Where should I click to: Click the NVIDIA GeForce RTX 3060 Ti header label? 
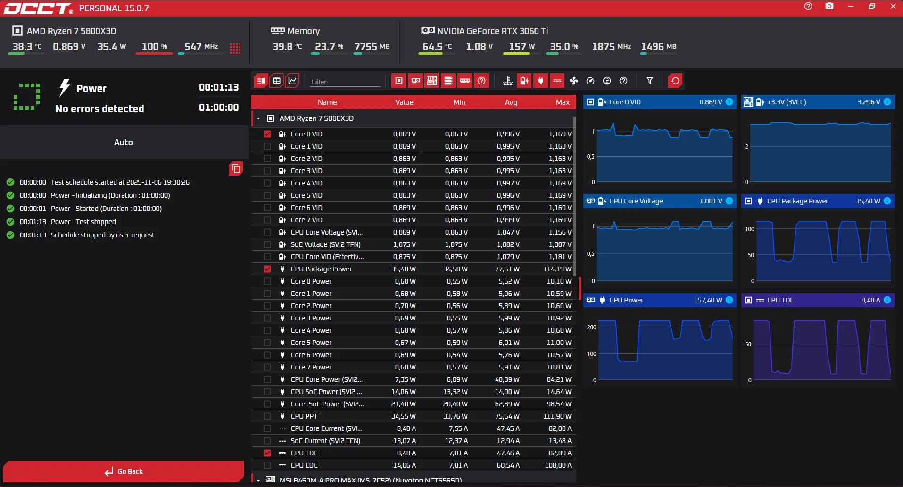pyautogui.click(x=492, y=31)
